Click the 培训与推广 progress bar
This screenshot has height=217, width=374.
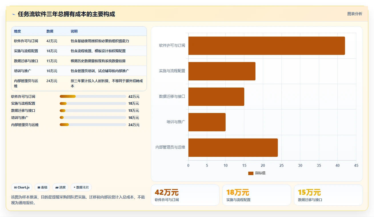pos(93,117)
